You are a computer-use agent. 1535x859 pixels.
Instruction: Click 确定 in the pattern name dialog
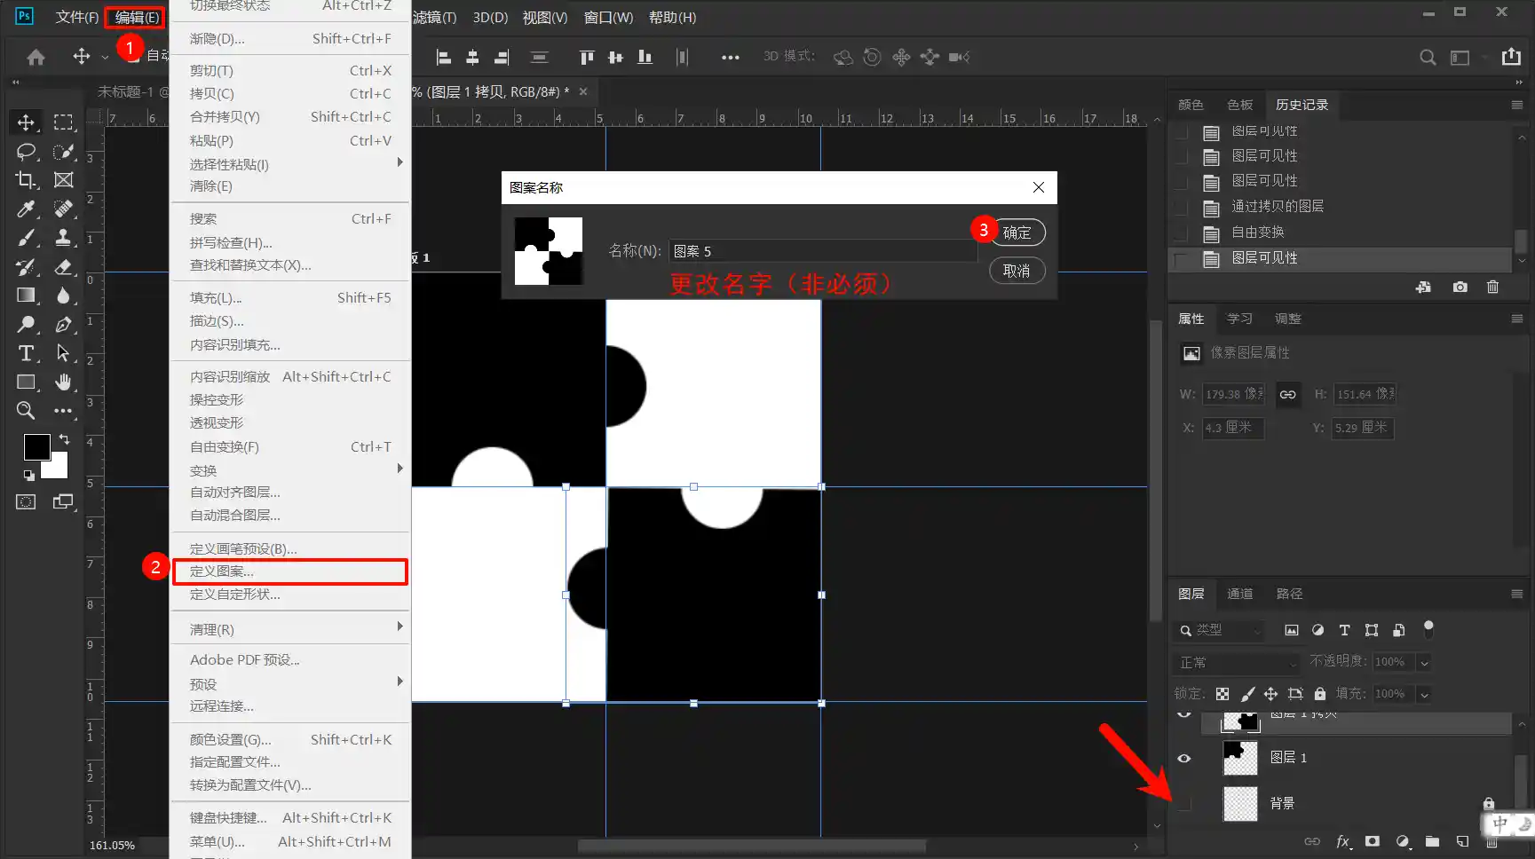1017,232
